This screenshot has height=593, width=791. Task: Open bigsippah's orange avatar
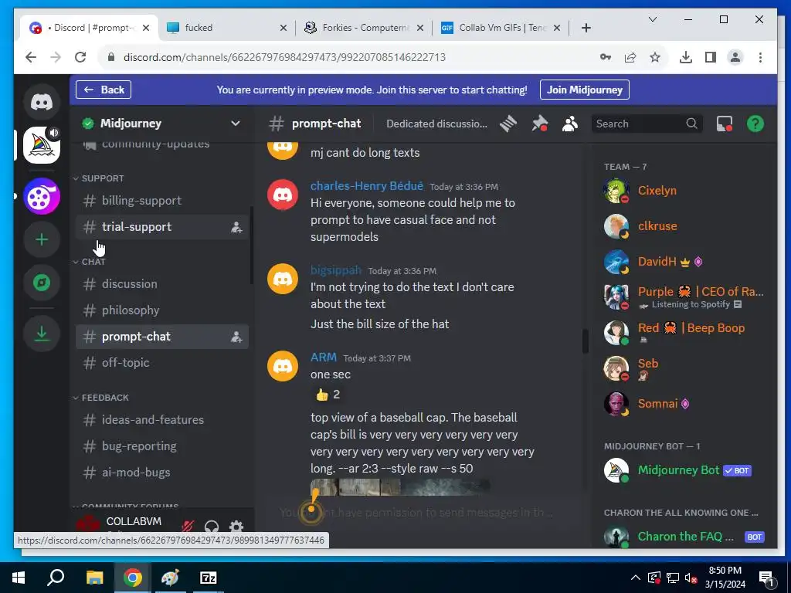(x=283, y=279)
